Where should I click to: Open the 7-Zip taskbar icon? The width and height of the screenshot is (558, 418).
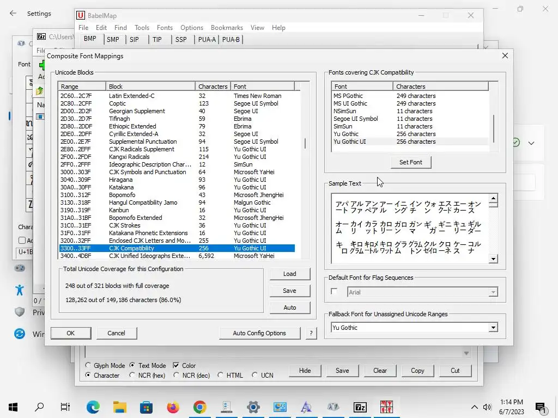pyautogui.click(x=360, y=407)
